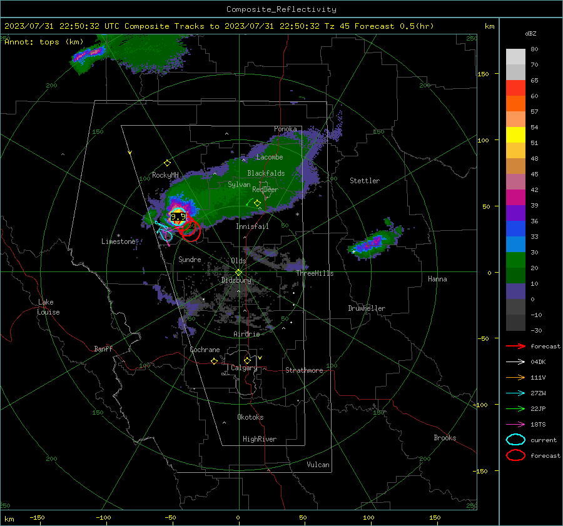Click the yellow diamond marker west of Calgary
This screenshot has height=526, width=563.
coord(215,362)
